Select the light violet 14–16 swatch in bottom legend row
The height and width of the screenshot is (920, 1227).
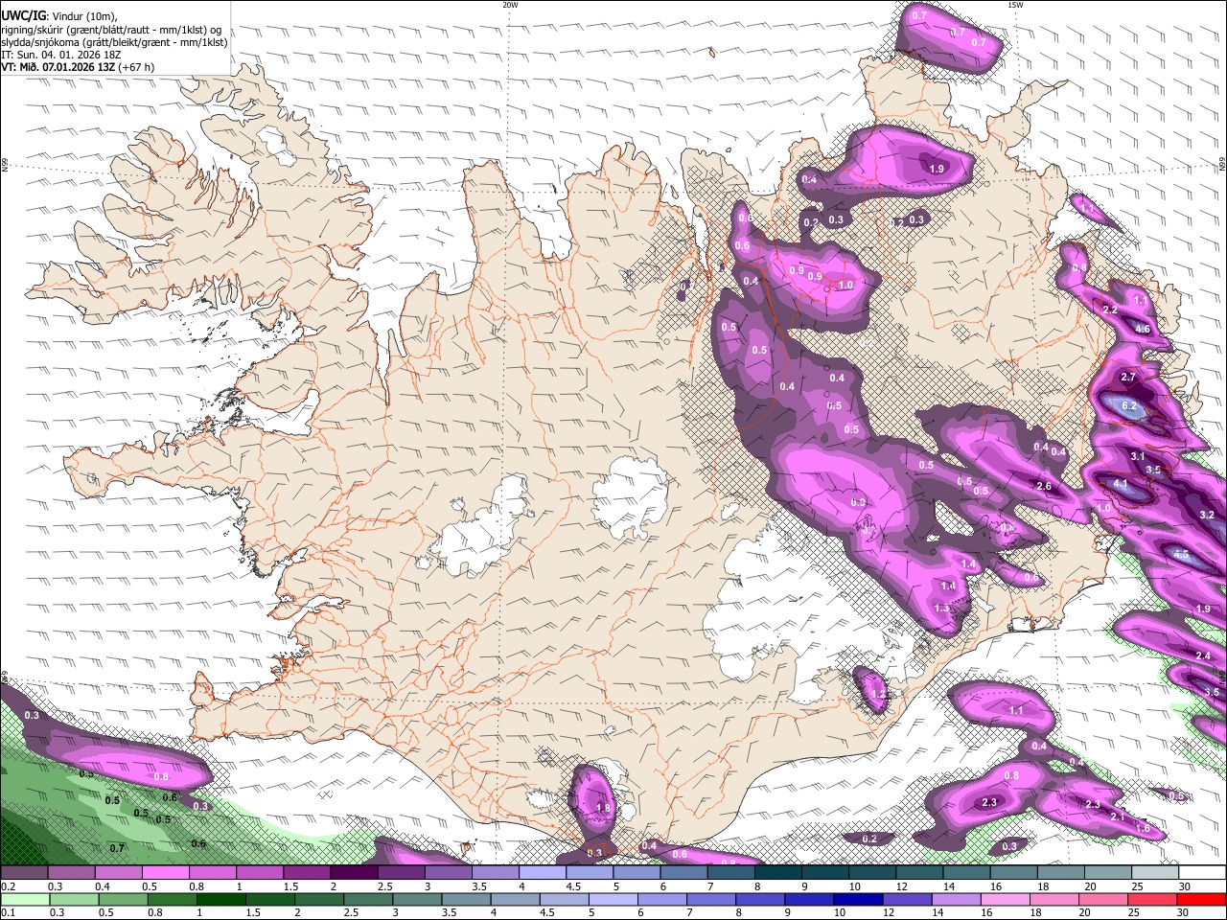(x=958, y=899)
